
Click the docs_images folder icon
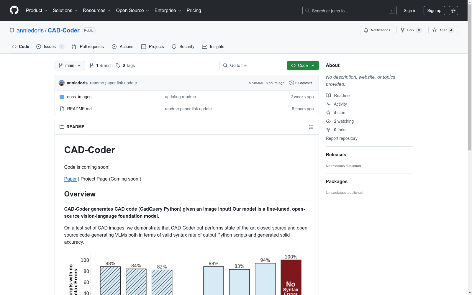[62, 97]
